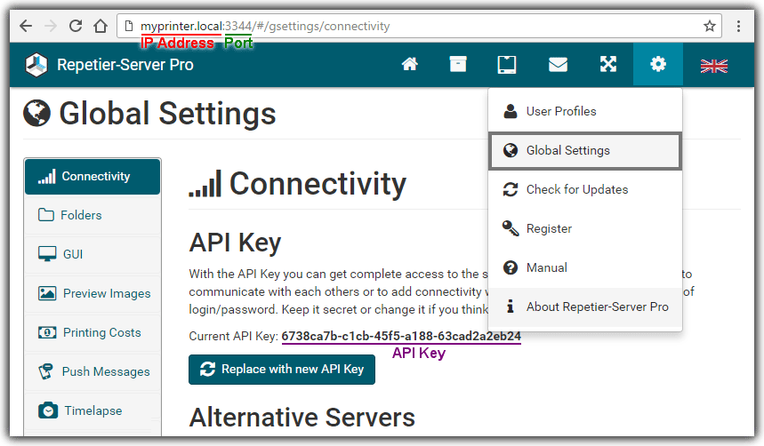
Task: Change language via the UK flag
Action: 714,65
